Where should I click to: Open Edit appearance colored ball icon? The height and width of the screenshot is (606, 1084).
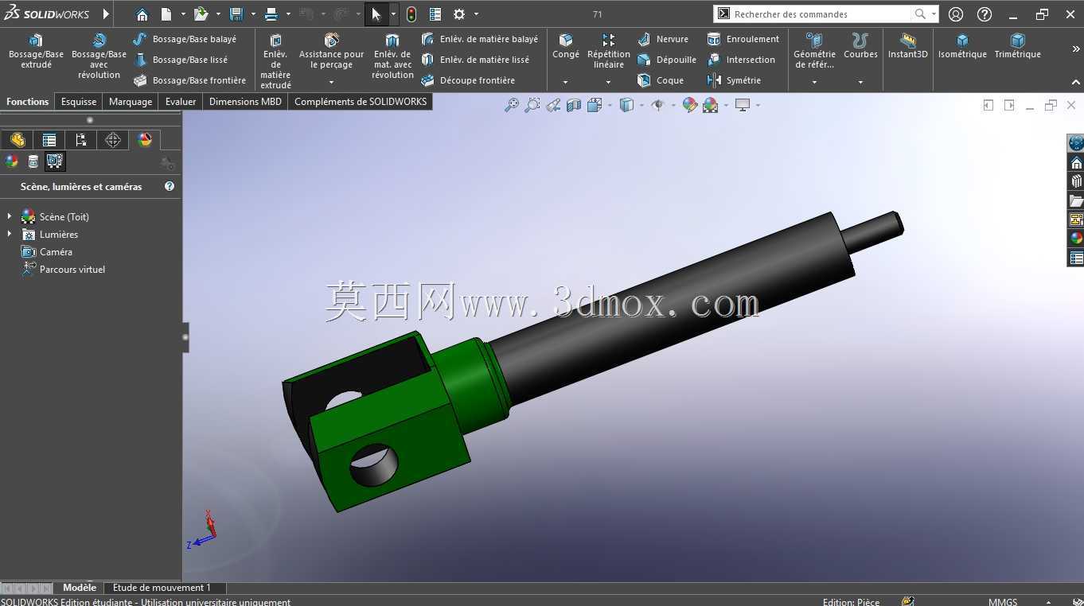tap(690, 105)
